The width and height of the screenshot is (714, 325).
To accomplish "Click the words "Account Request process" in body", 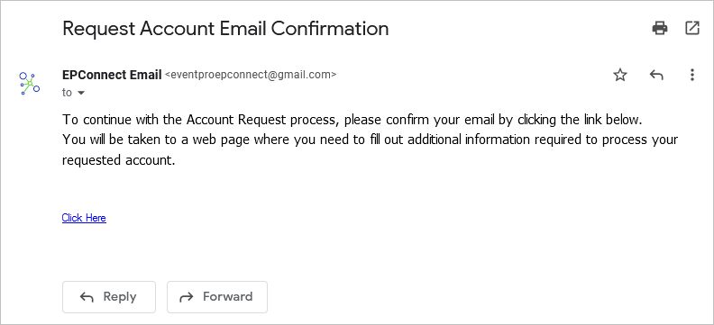I will (x=263, y=120).
